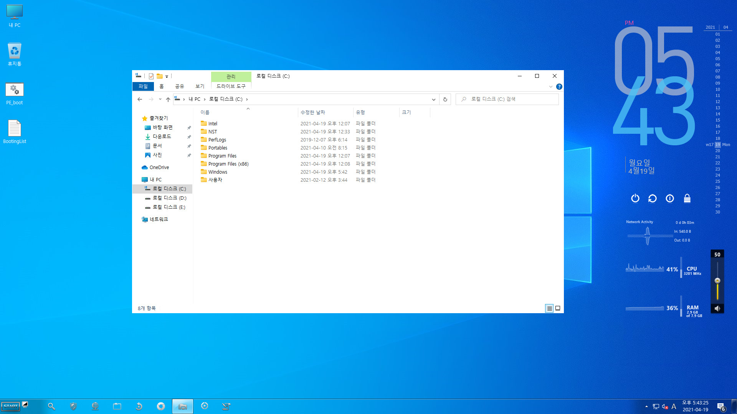The image size is (737, 414).
Task: Select 로컬 디스크 (E:) in navigation pane
Action: tap(169, 207)
